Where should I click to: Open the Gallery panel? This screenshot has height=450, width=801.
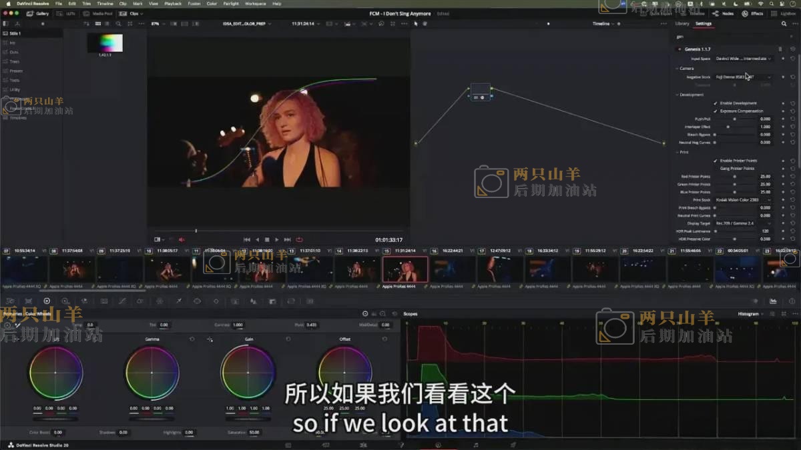coord(39,13)
